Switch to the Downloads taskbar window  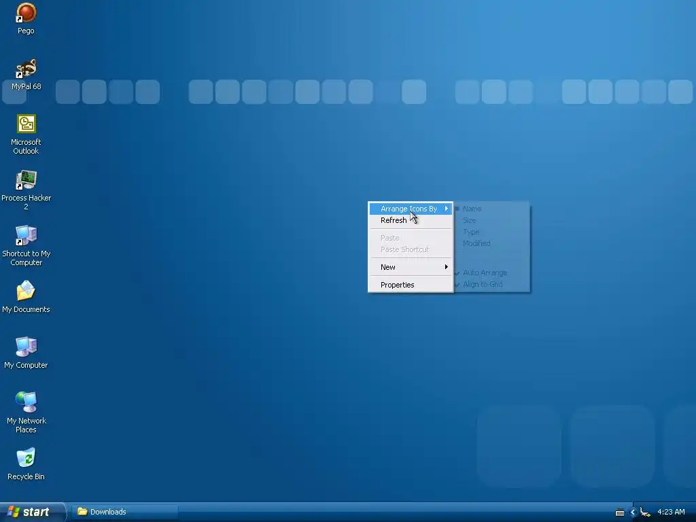pos(125,512)
